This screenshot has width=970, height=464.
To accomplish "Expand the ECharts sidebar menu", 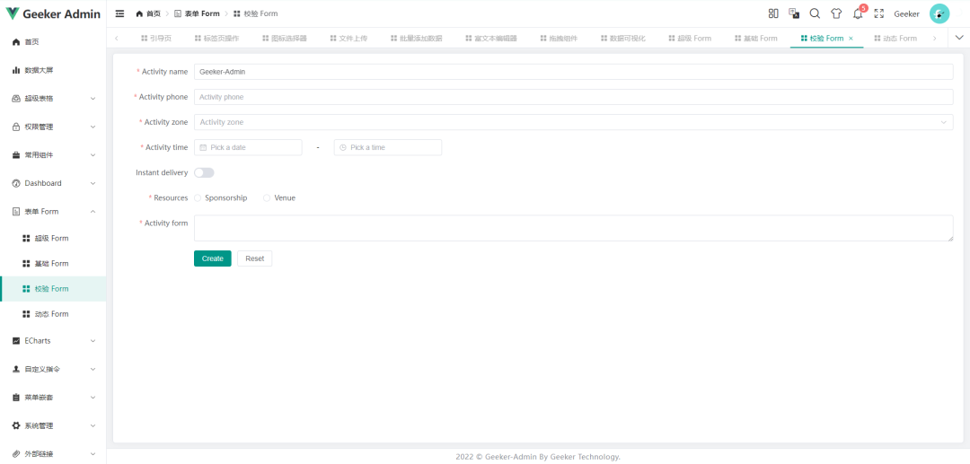I will point(93,341).
